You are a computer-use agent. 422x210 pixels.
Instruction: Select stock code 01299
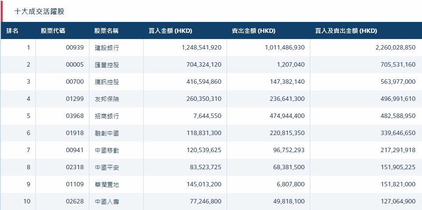[x=75, y=99]
